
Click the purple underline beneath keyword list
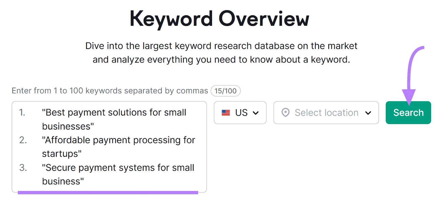[108, 192]
